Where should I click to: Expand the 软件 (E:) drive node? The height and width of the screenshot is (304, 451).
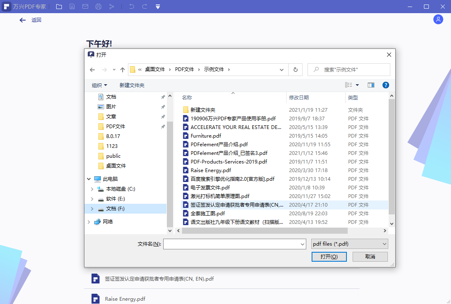click(92, 199)
